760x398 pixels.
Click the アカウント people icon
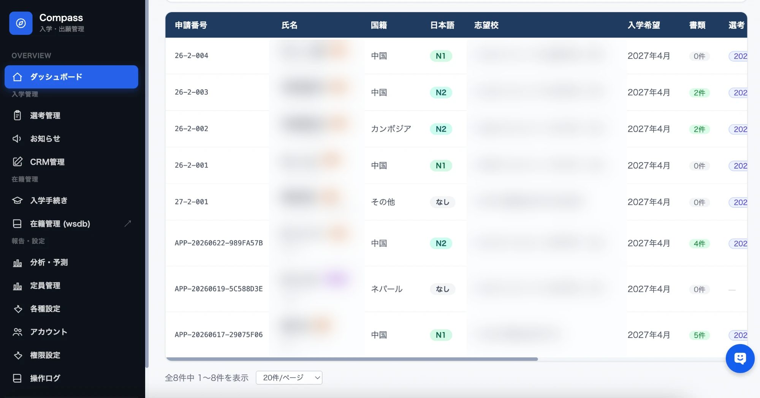(x=17, y=332)
